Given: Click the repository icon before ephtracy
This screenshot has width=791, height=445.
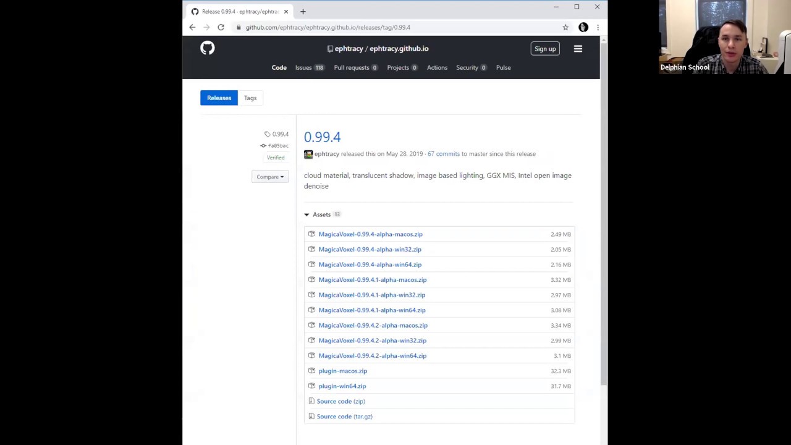Looking at the screenshot, I should [330, 49].
